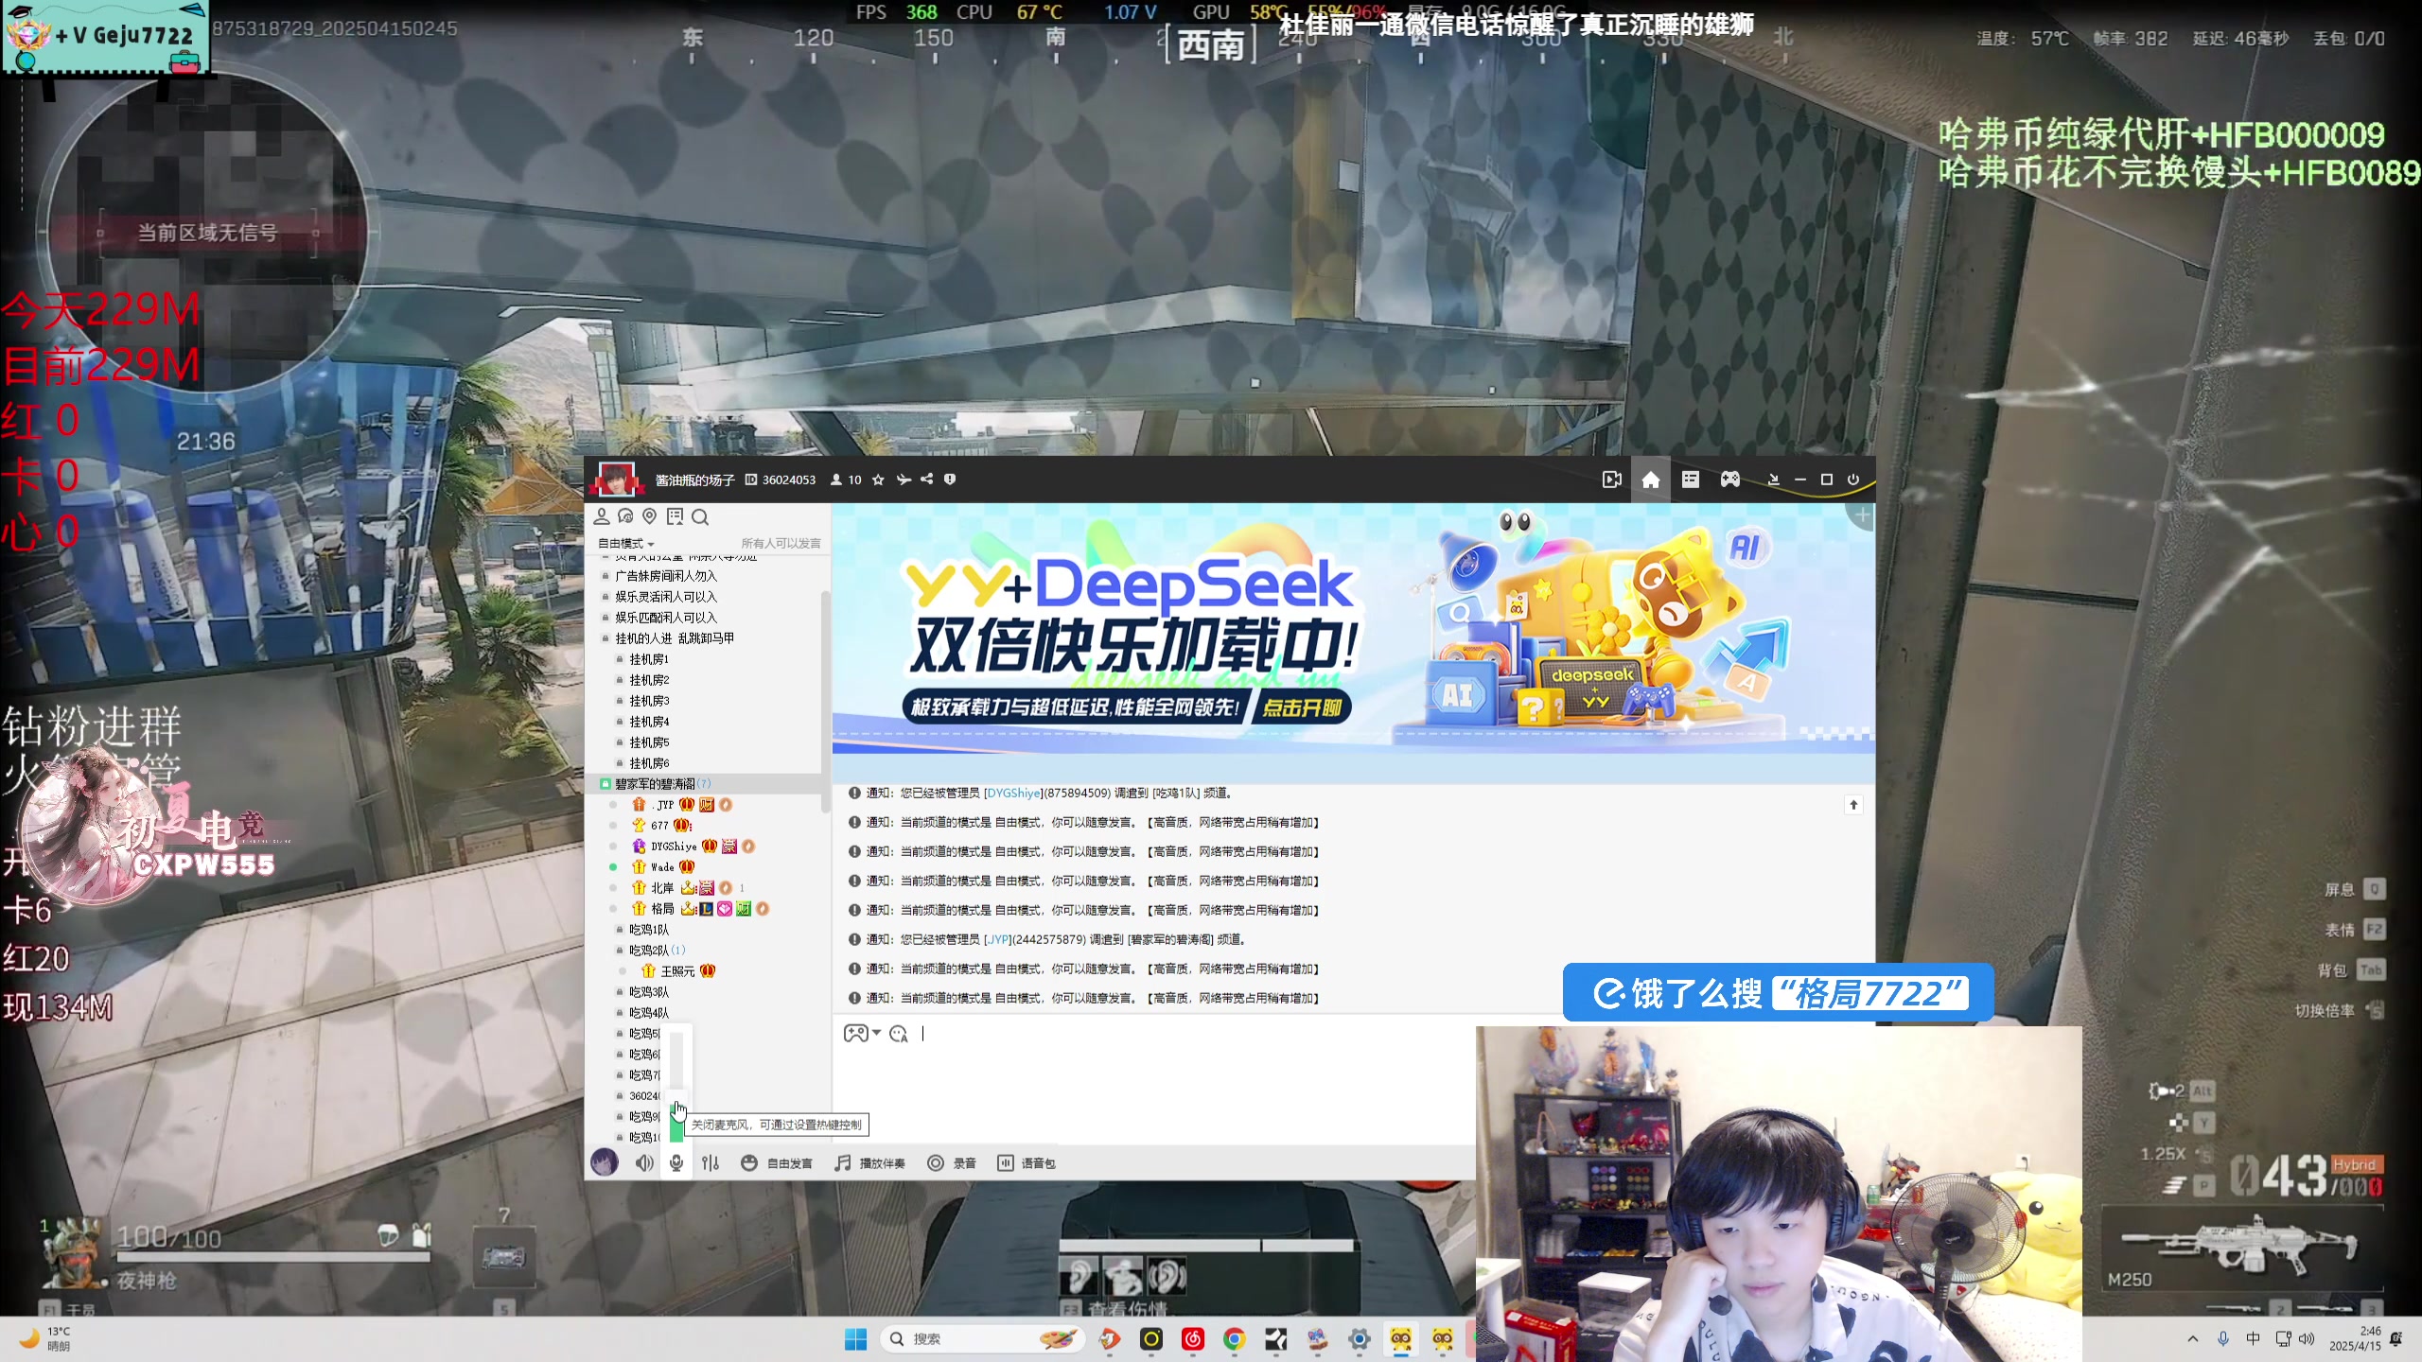Click the taskbar search box 搜索
Viewport: 2422px width, 1362px height.
click(x=982, y=1339)
